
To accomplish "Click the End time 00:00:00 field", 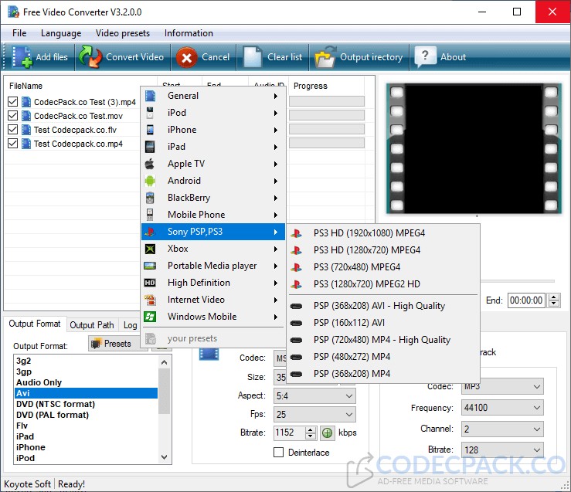I will (x=526, y=300).
